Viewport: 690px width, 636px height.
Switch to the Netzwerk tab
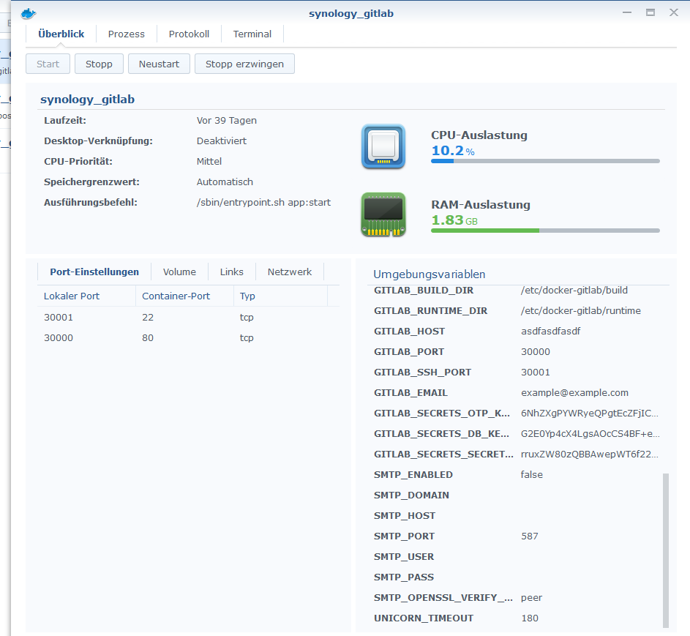[x=290, y=272]
